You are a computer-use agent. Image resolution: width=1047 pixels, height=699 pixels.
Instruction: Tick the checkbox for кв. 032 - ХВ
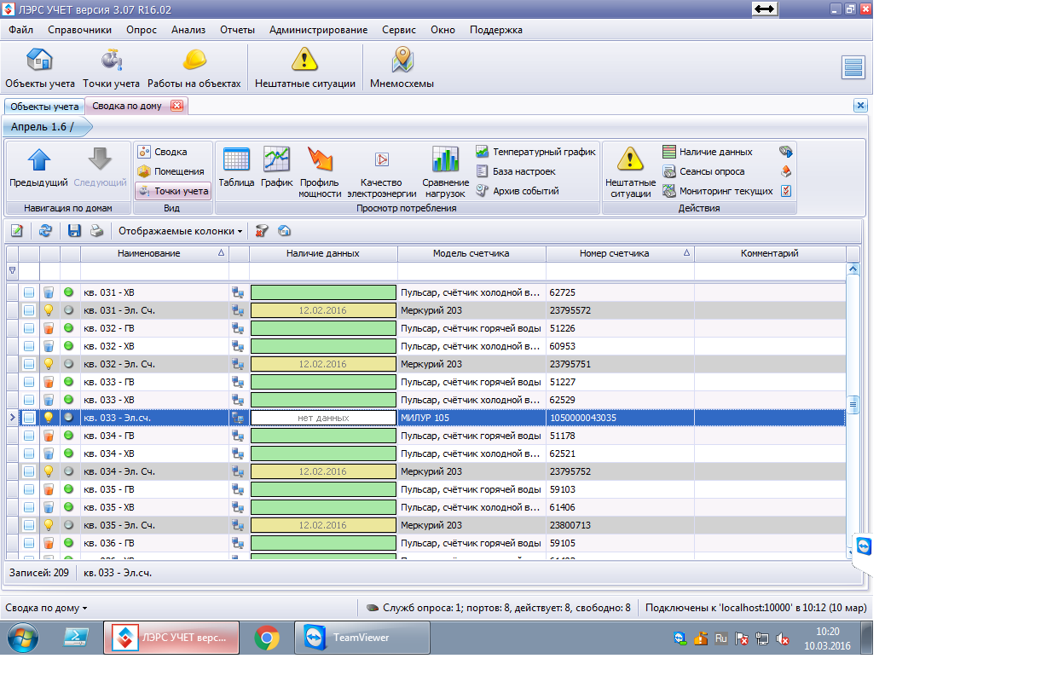pos(29,346)
